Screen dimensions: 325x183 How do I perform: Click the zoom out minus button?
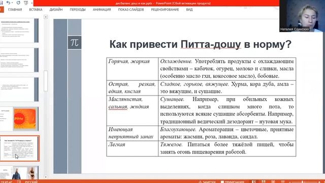pyautogui.click(x=290, y=182)
